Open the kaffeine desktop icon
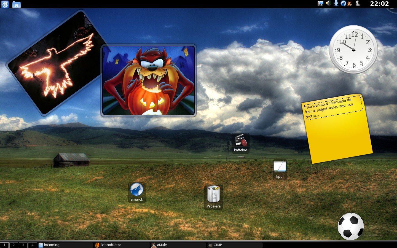Image resolution: width=397 pixels, height=248 pixels. coord(241,143)
